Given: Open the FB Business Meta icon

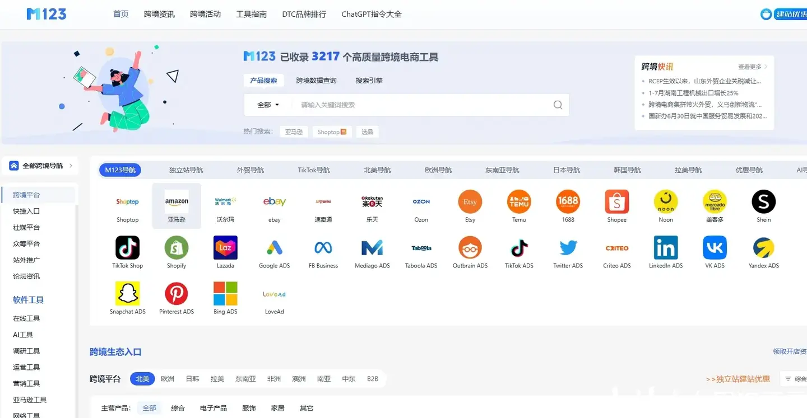Looking at the screenshot, I should tap(323, 248).
